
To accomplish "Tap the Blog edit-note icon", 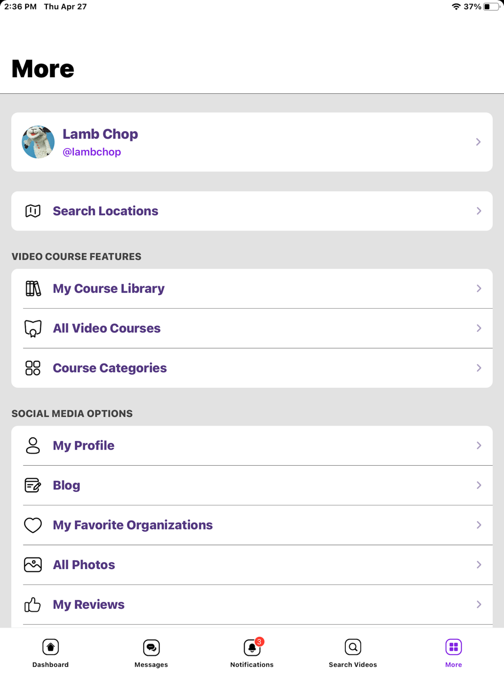I will [x=33, y=485].
